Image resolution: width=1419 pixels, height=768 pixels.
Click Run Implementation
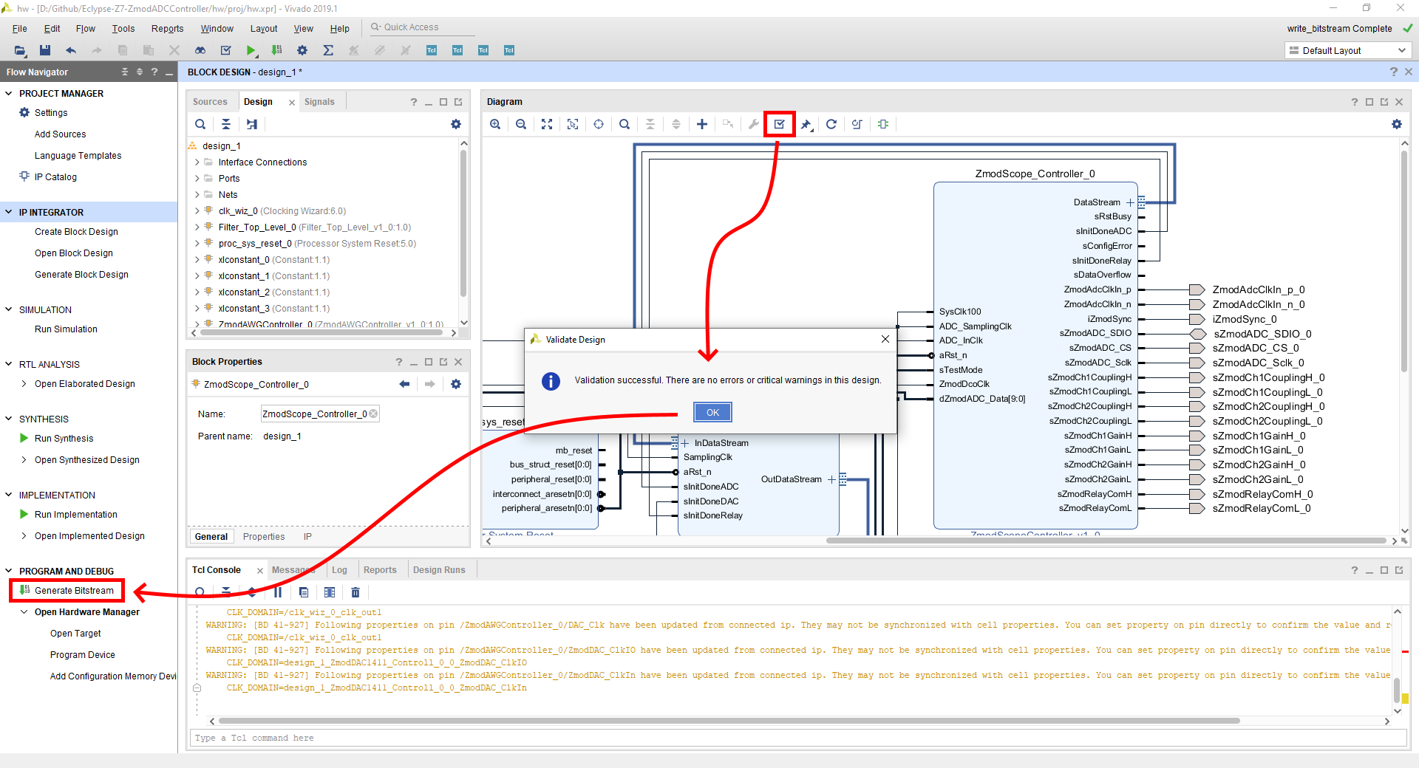75,515
